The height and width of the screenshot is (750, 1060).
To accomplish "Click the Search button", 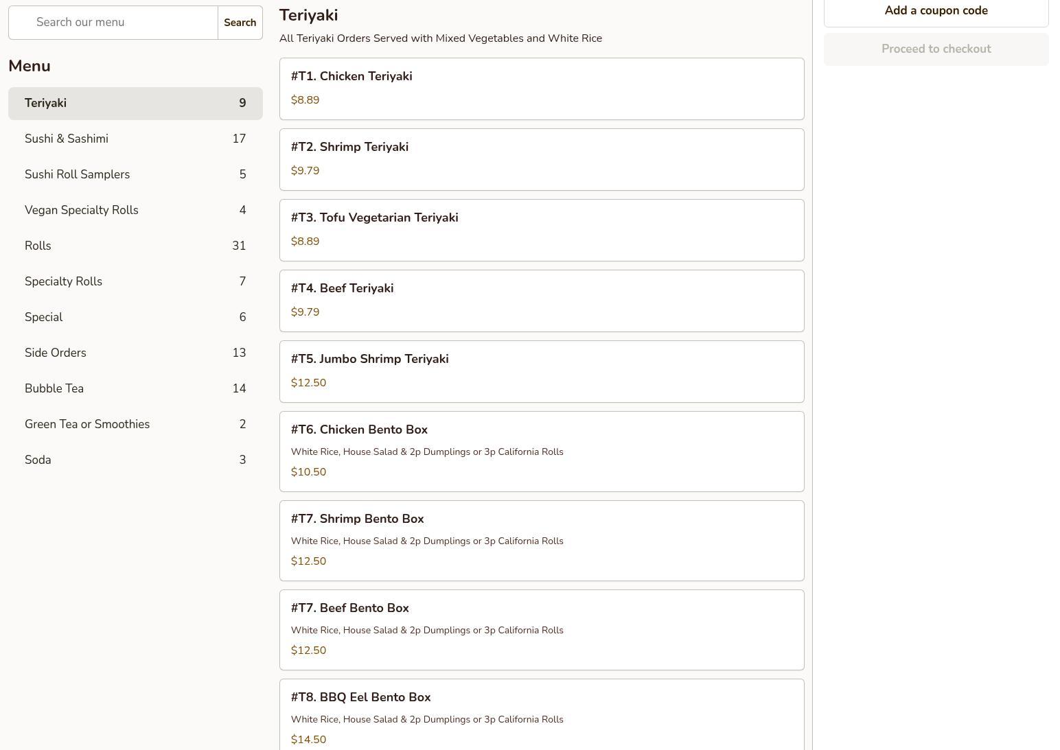I will 240,23.
